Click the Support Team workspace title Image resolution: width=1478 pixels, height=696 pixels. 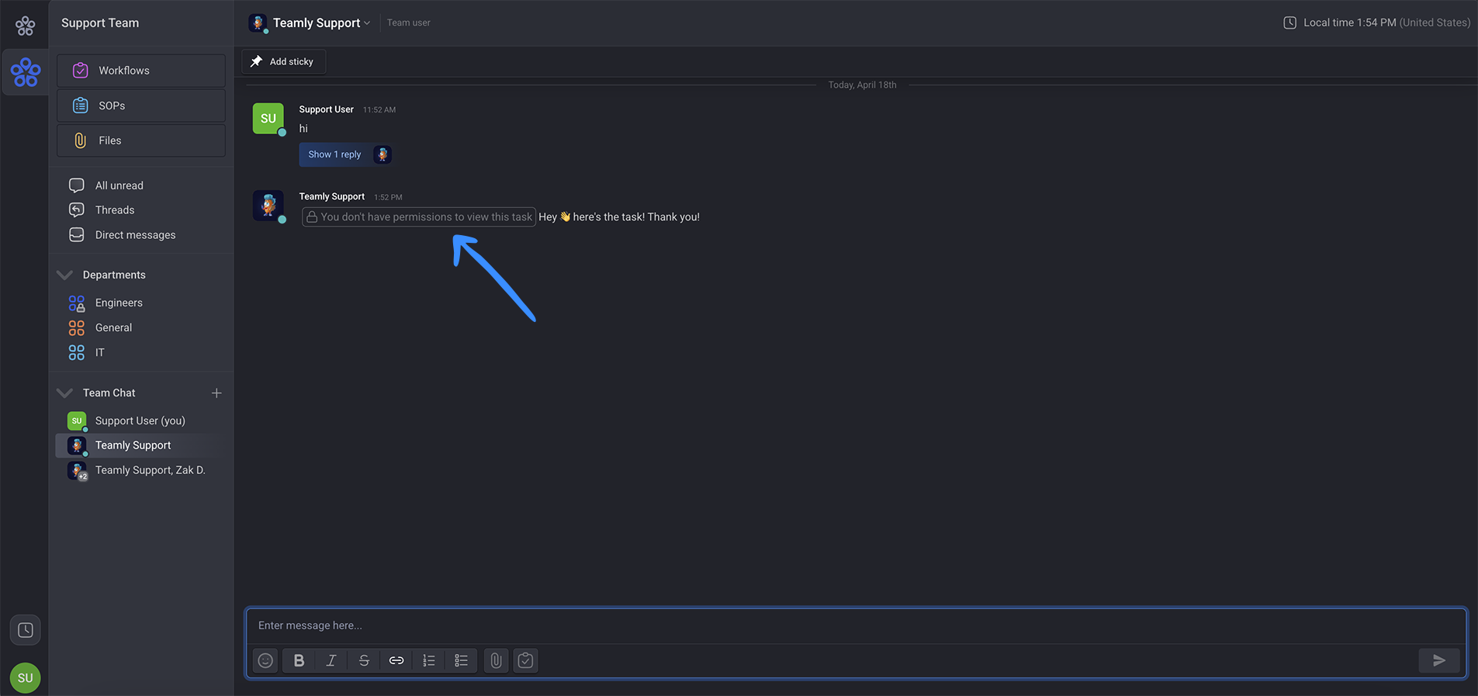click(100, 23)
